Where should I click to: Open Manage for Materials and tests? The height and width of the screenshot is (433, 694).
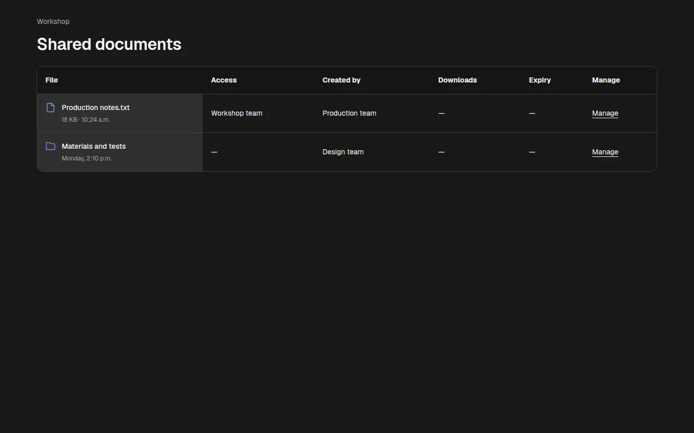605,152
